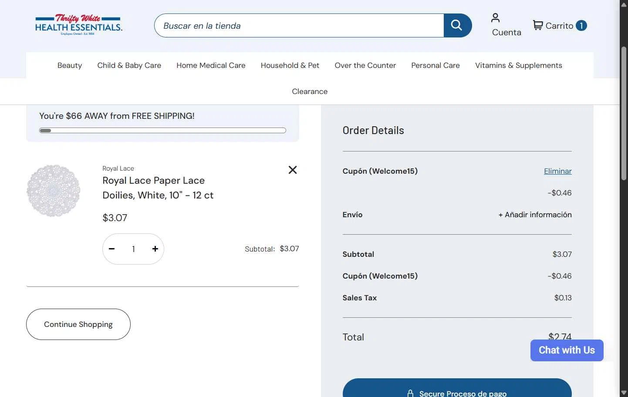Image resolution: width=628 pixels, height=397 pixels.
Task: Open the Child & Baby Care menu
Action: [129, 65]
